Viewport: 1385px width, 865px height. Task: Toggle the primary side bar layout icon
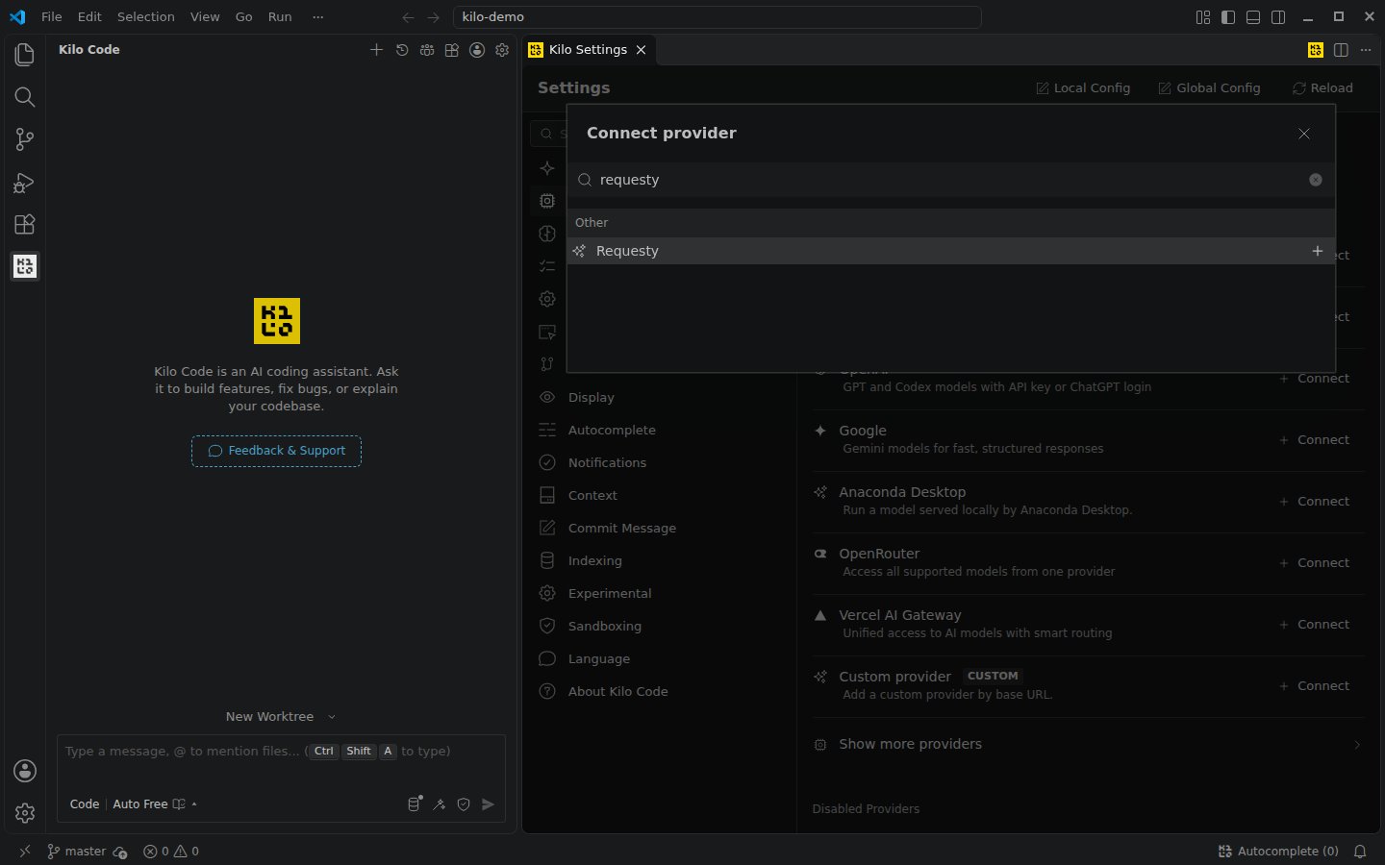(1228, 17)
